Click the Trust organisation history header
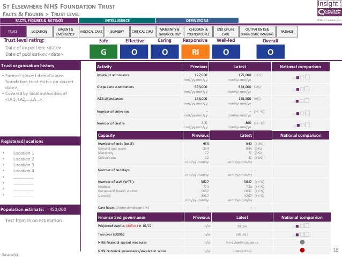 point(40,65)
